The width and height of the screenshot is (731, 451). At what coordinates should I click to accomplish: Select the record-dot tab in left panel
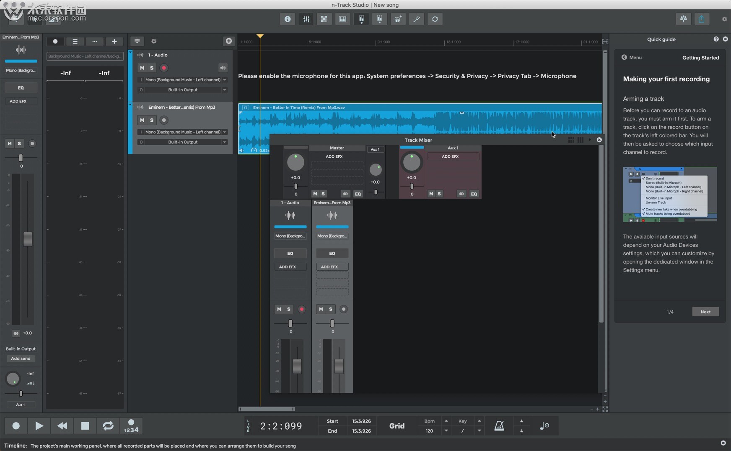click(55, 41)
